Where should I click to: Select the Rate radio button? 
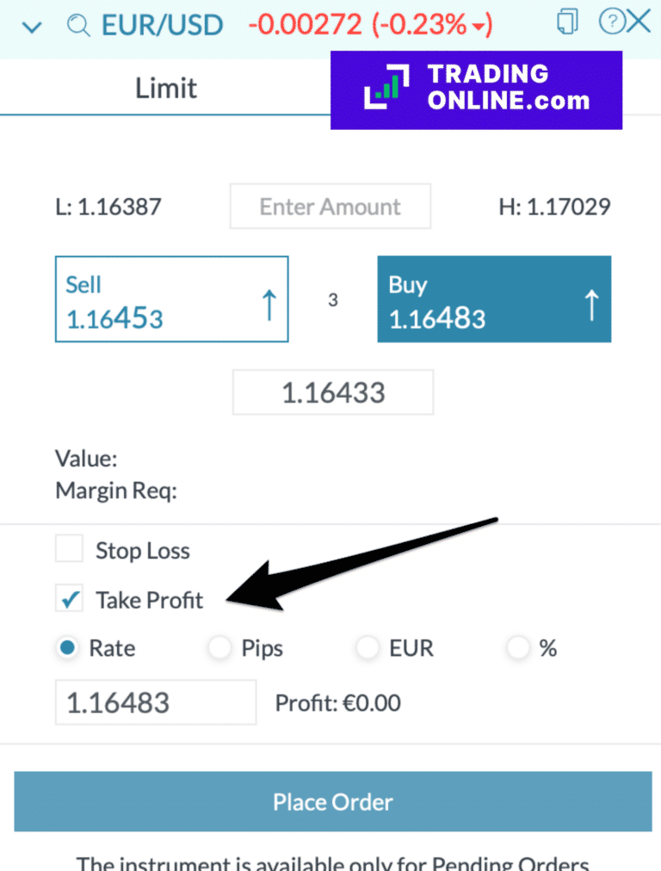pos(69,648)
